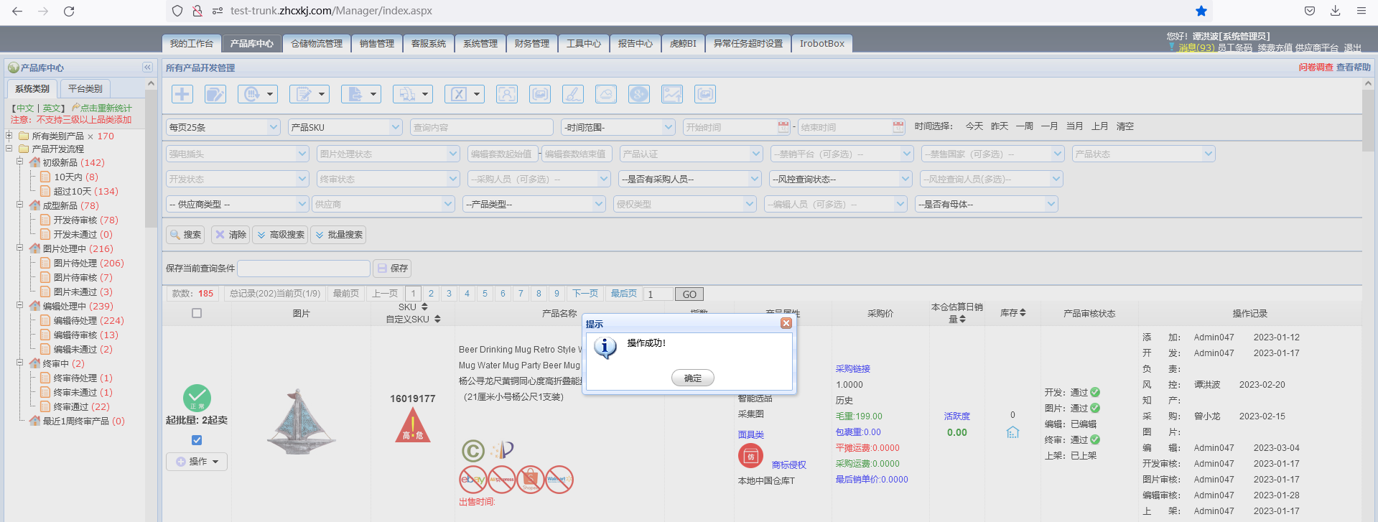Click the warehouse icon in stock column
The width and height of the screenshot is (1378, 522).
(1012, 432)
